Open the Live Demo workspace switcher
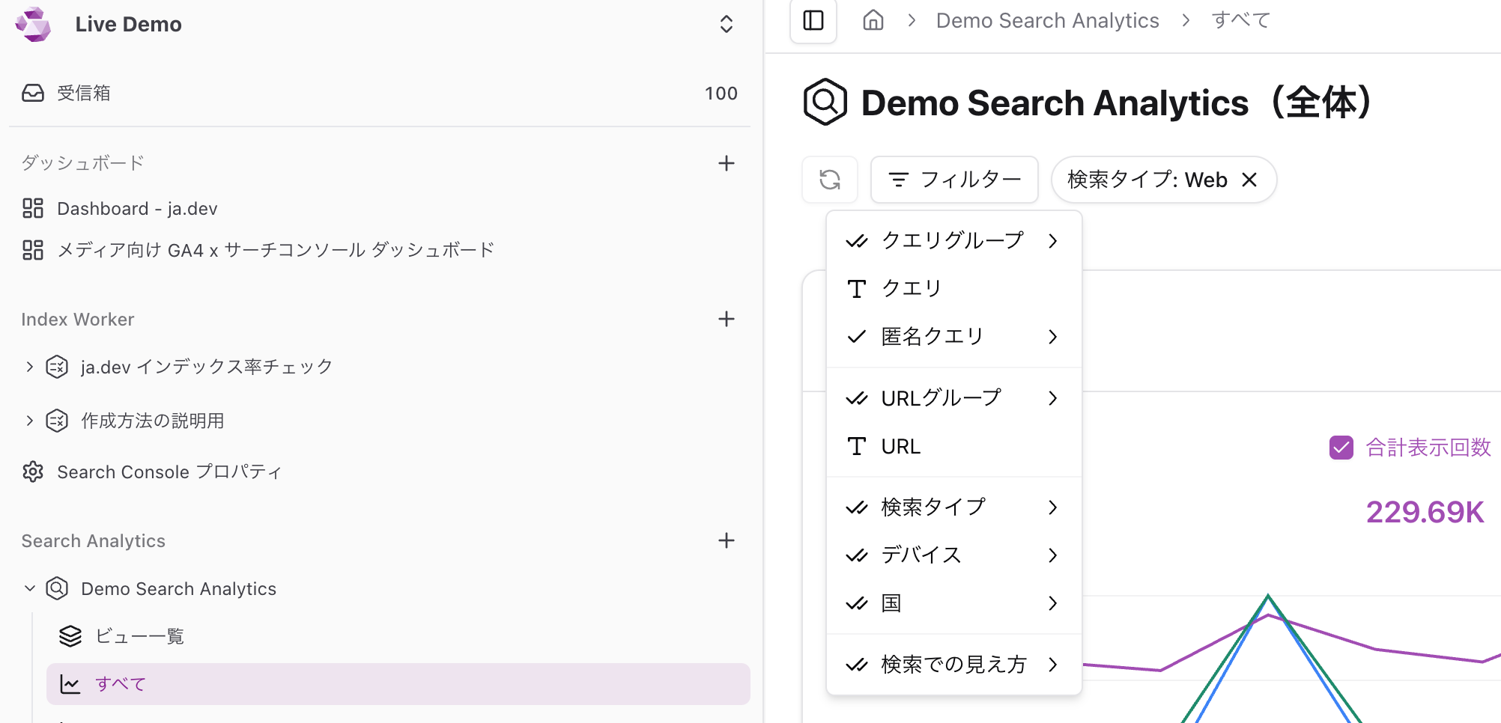Screen dimensions: 1501x723 [726, 24]
